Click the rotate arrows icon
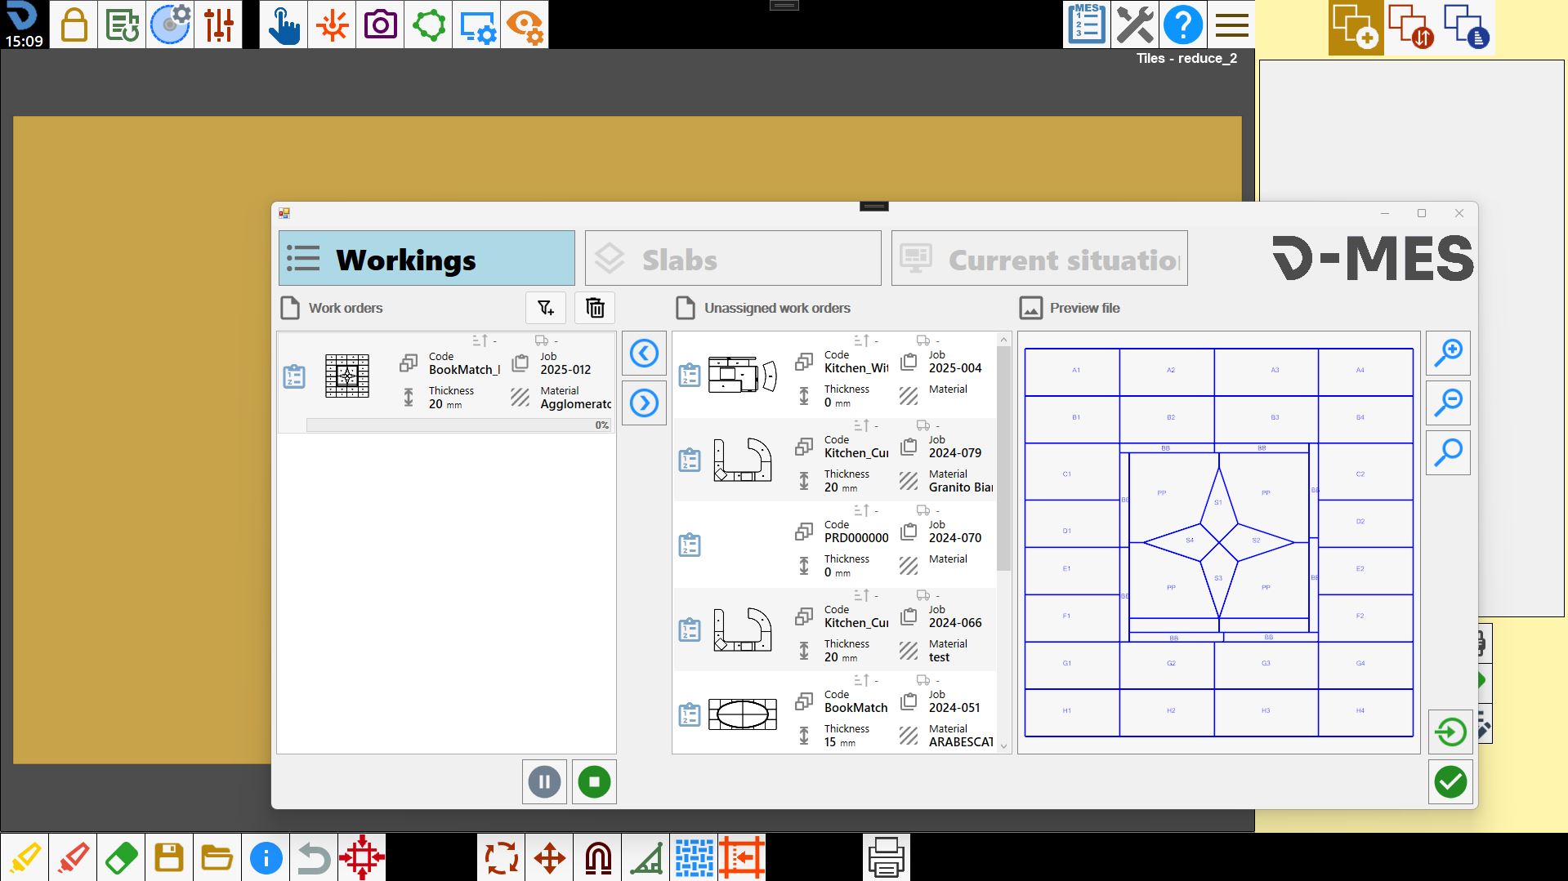The width and height of the screenshot is (1568, 881). coord(501,857)
